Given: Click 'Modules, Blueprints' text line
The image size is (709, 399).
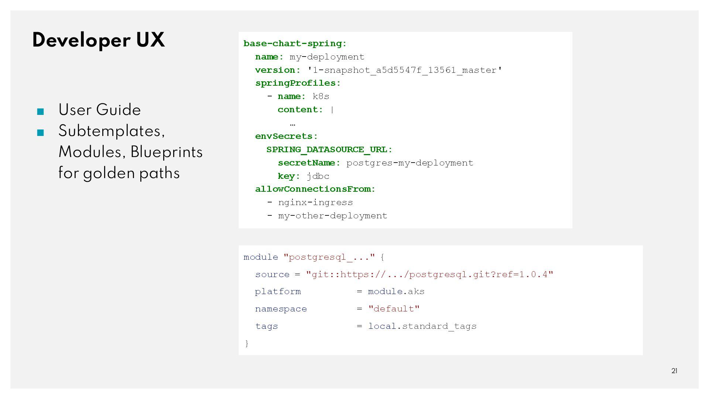Looking at the screenshot, I should point(130,152).
